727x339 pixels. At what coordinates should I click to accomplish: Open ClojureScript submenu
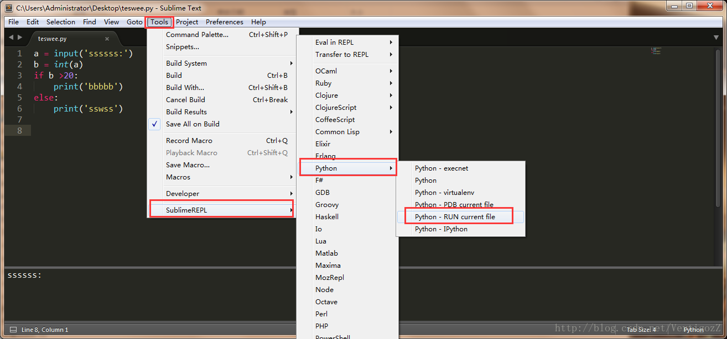click(x=348, y=108)
